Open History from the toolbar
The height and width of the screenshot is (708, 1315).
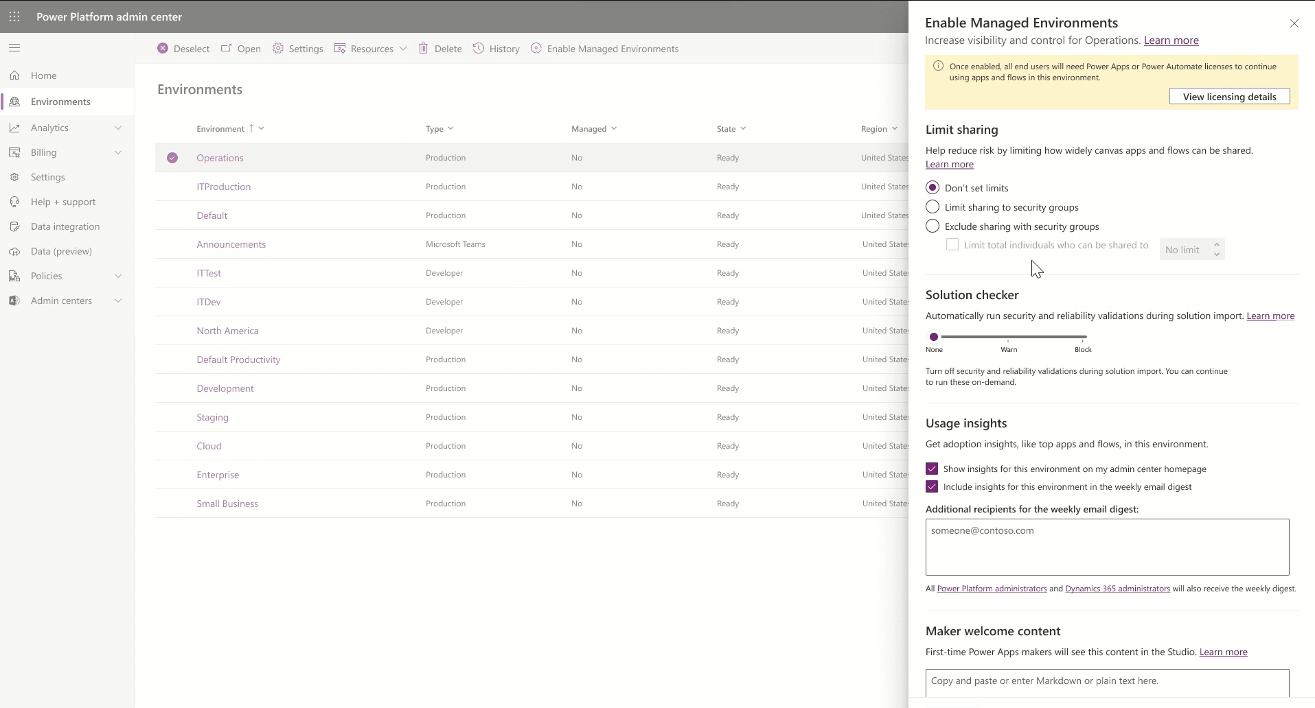click(x=496, y=48)
